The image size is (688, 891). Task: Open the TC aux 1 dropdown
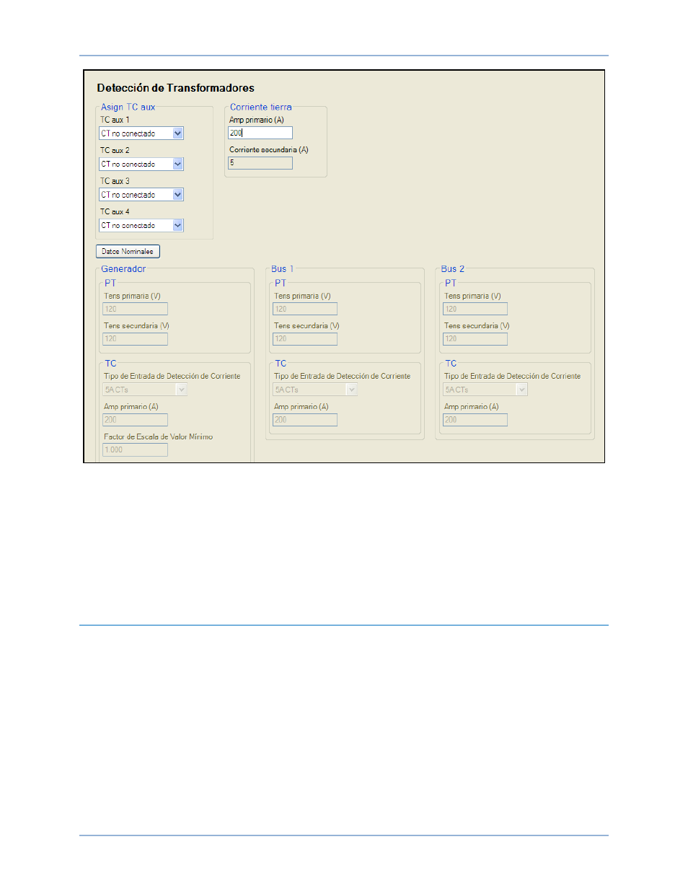click(141, 133)
